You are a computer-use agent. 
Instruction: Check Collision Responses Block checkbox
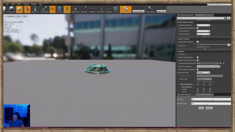click(x=210, y=84)
